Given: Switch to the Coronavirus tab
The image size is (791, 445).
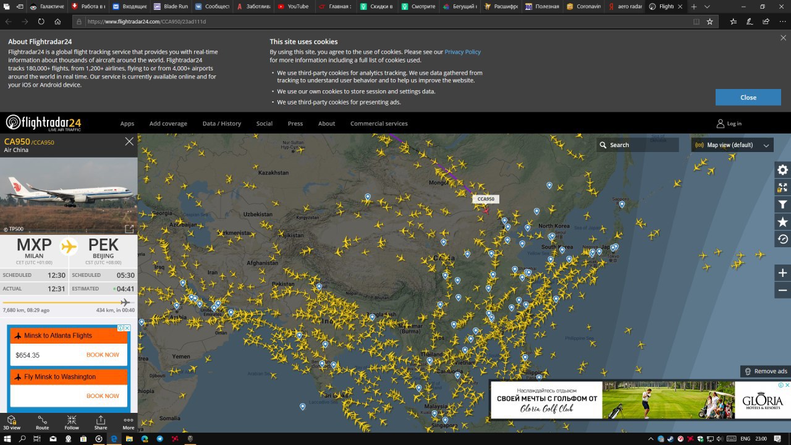Looking at the screenshot, I should point(582,6).
